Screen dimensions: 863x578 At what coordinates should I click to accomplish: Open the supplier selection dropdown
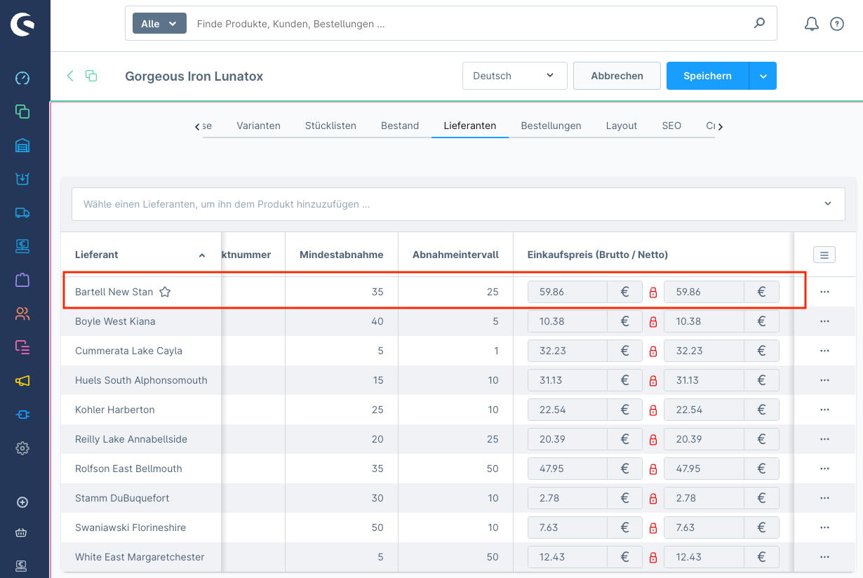coord(458,204)
